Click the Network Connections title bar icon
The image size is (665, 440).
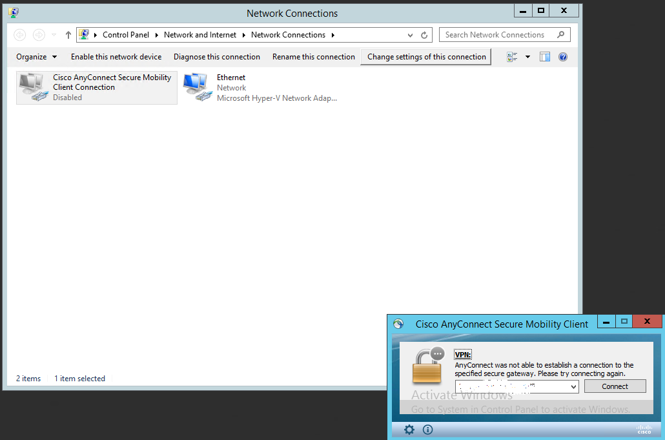click(13, 13)
